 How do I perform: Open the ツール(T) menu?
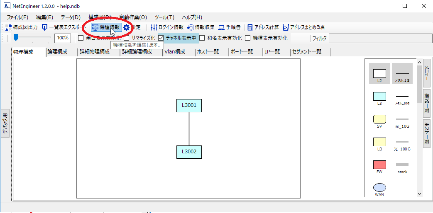[164, 17]
